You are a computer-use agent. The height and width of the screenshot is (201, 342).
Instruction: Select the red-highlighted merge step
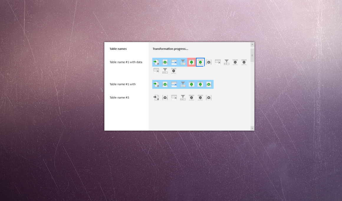tap(191, 62)
